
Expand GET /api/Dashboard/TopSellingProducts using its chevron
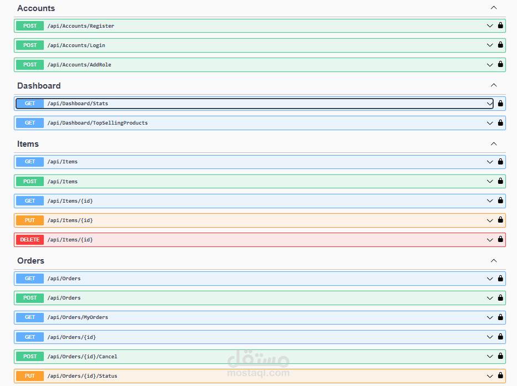(490, 123)
